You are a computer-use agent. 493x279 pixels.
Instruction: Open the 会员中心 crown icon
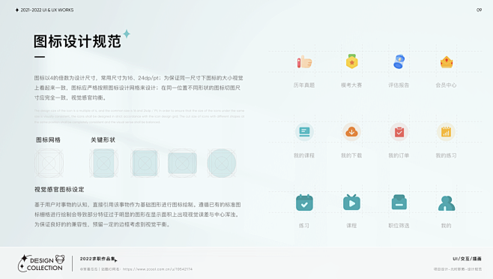447,62
